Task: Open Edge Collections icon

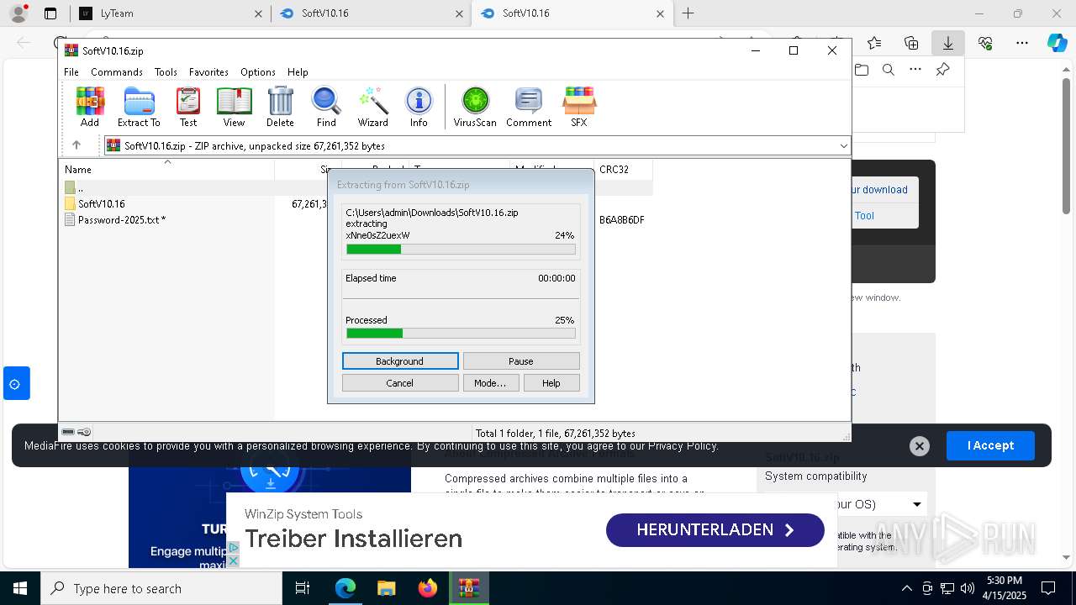Action: (911, 43)
